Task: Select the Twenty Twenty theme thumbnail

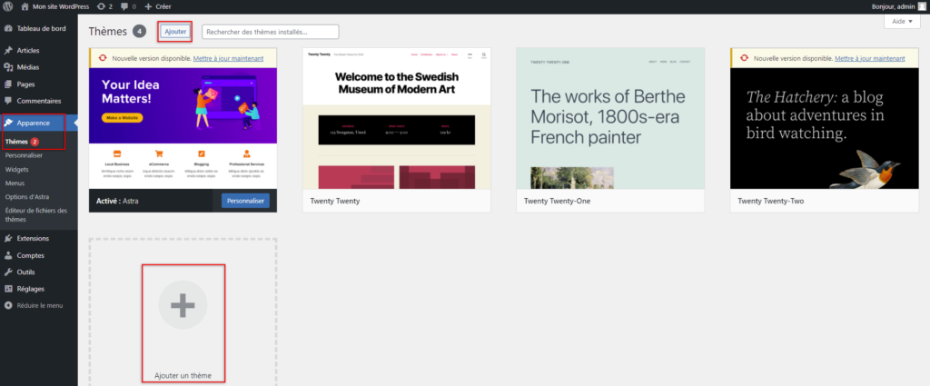Action: pyautogui.click(x=396, y=118)
